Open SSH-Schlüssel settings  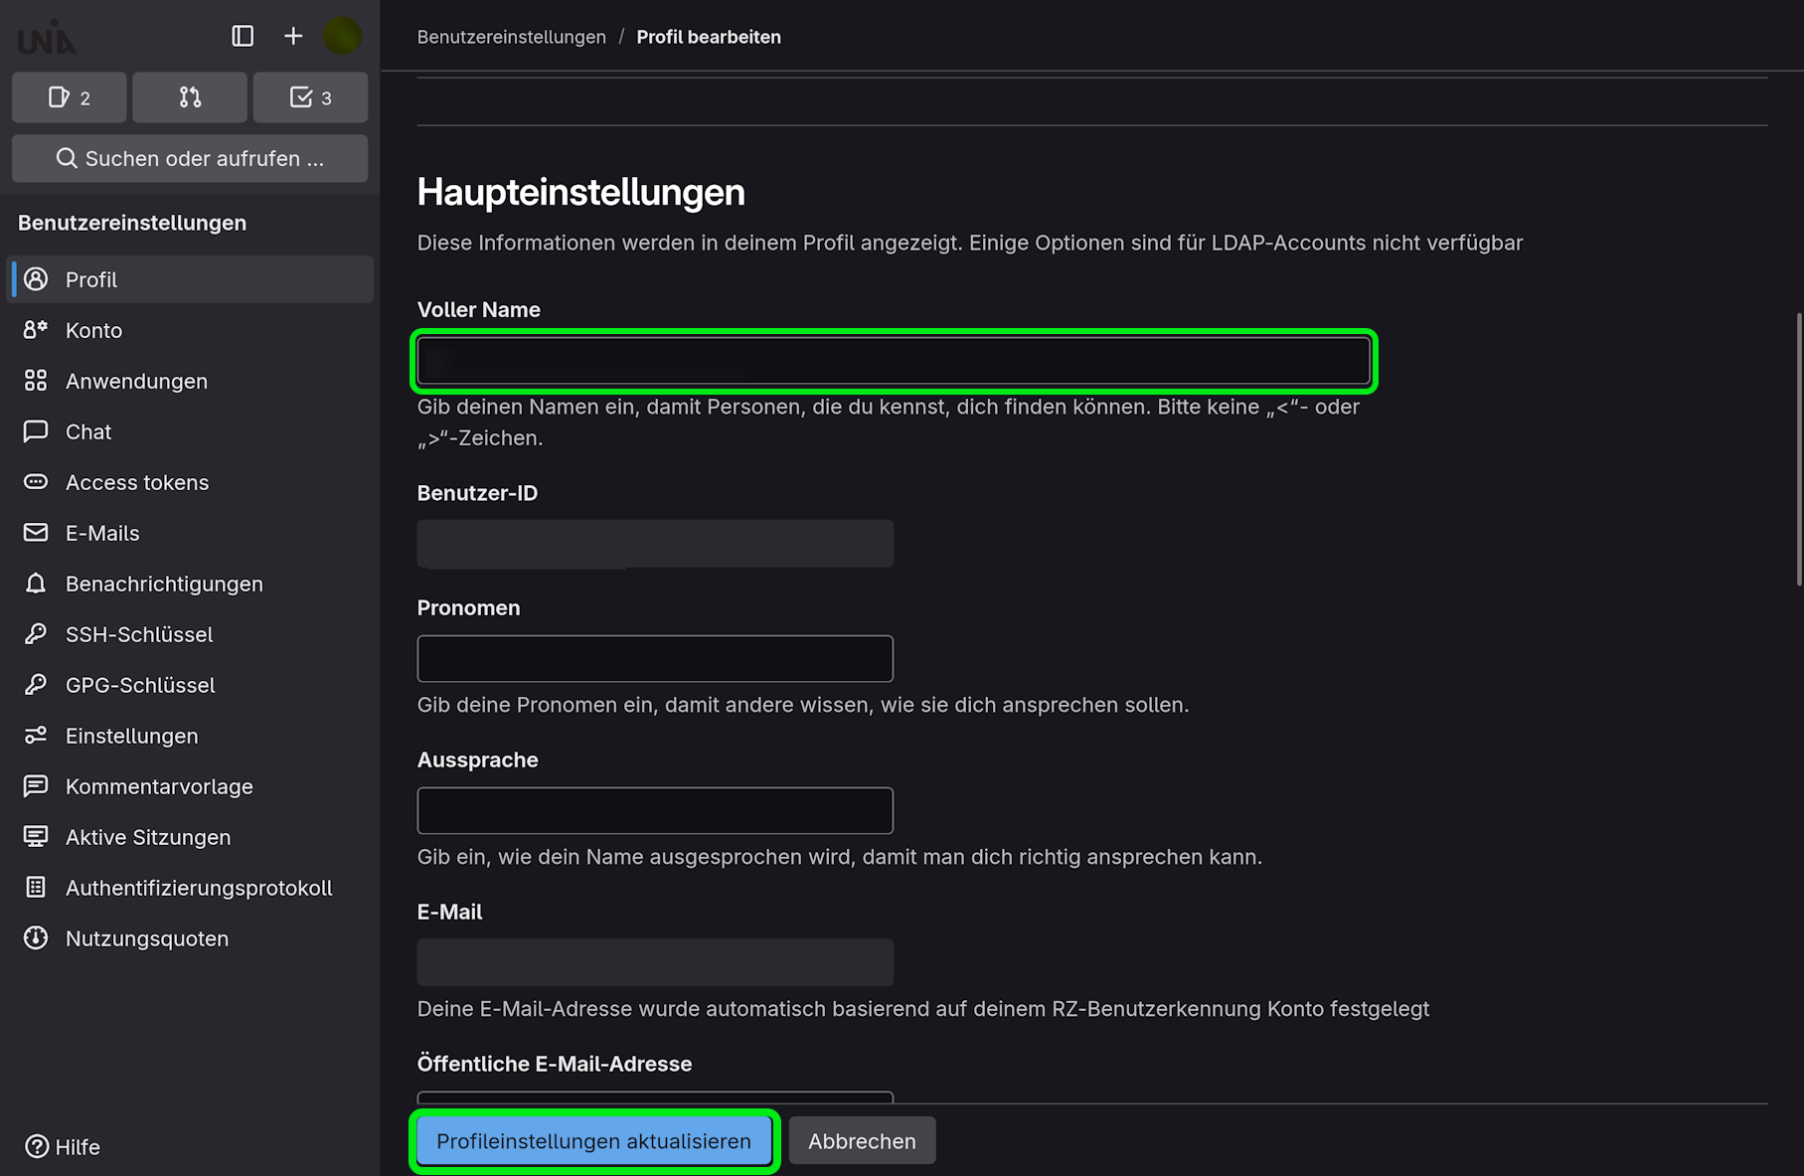click(139, 634)
